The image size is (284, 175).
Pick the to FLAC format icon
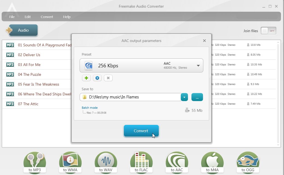point(141,162)
